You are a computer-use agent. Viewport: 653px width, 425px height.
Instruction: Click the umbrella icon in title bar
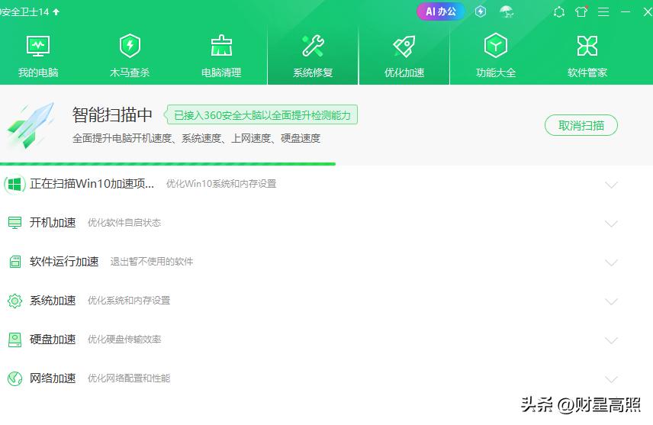[x=507, y=11]
